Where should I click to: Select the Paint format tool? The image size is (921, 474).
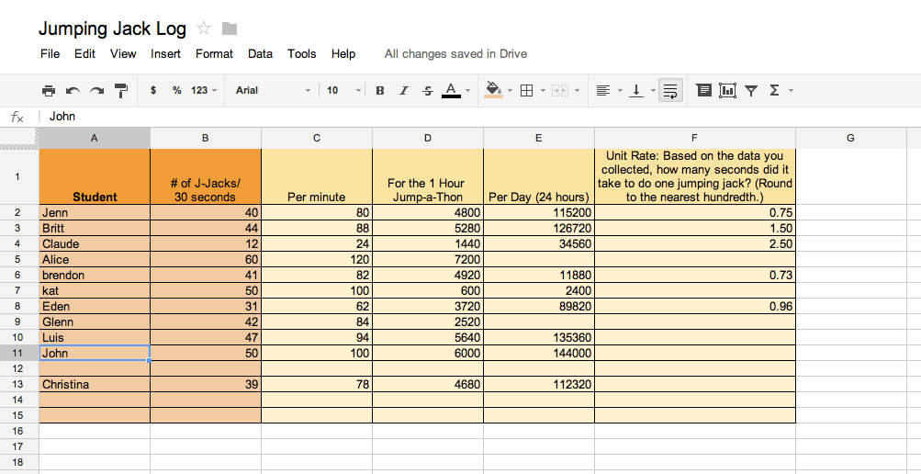coord(121,90)
